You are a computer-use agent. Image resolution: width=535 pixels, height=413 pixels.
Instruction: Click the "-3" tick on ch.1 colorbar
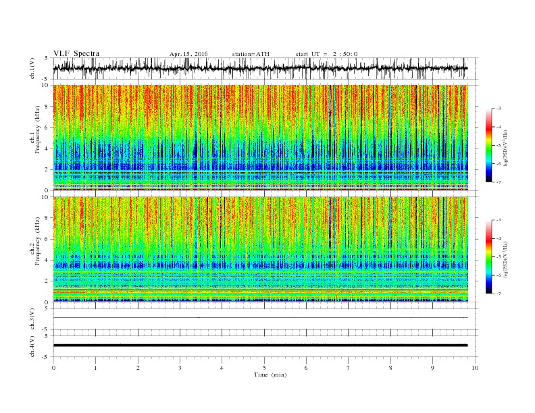tap(499, 109)
